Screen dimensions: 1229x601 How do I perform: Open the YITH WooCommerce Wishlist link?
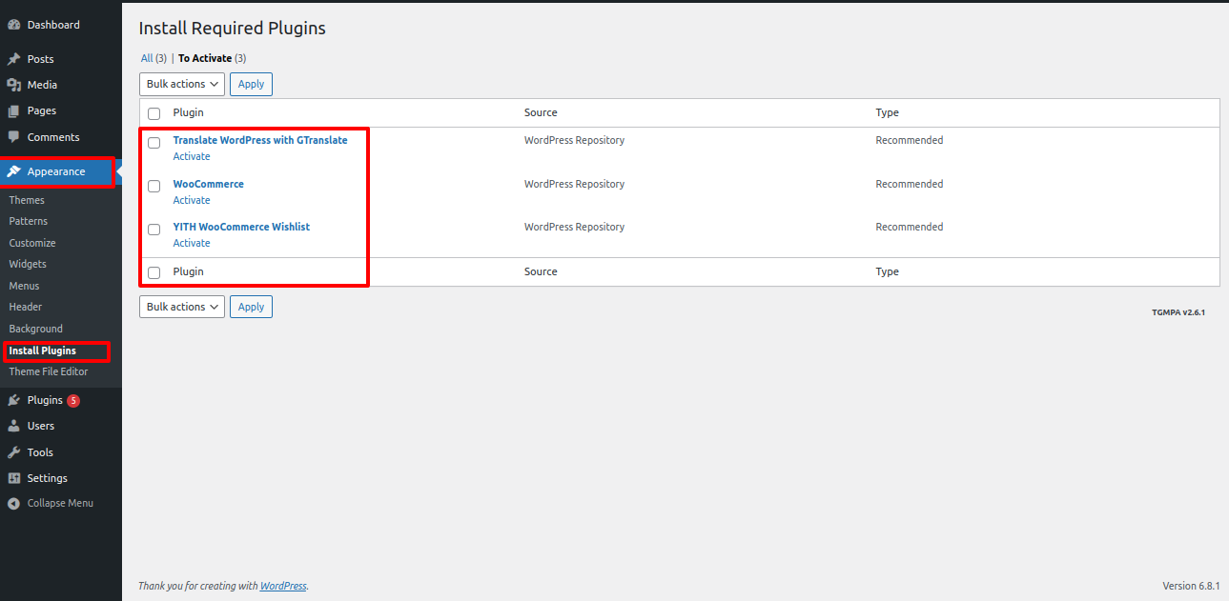241,227
